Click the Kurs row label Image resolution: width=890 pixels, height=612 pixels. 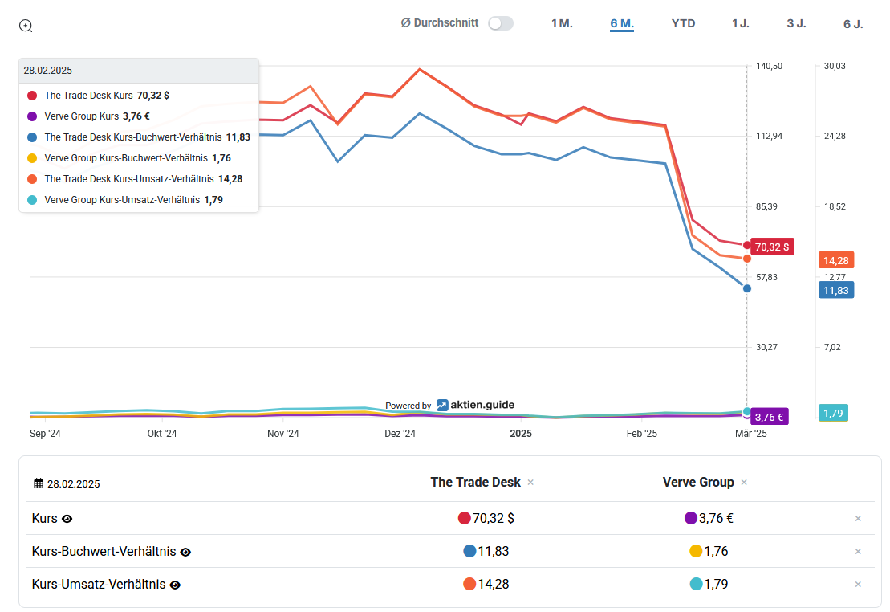click(x=45, y=518)
